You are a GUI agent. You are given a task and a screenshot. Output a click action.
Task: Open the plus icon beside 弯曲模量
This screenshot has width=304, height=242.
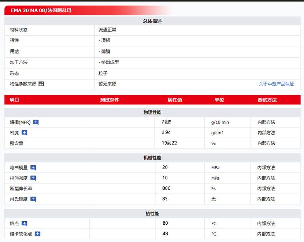[33, 168]
